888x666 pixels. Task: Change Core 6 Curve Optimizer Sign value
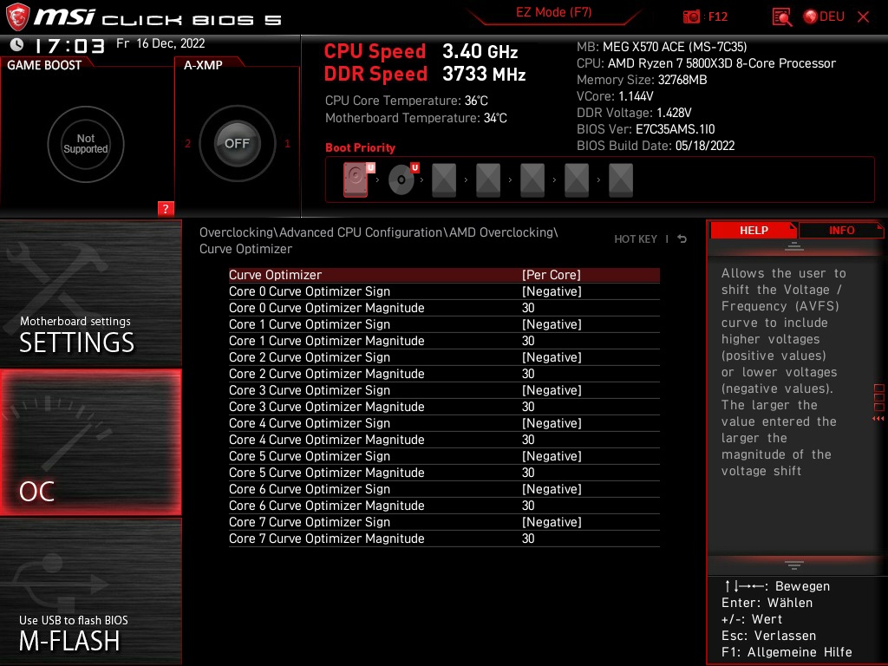coord(552,489)
